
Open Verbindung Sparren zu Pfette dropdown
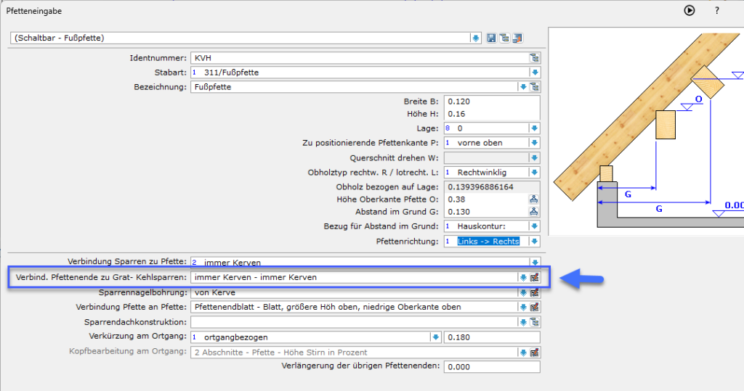coord(535,262)
